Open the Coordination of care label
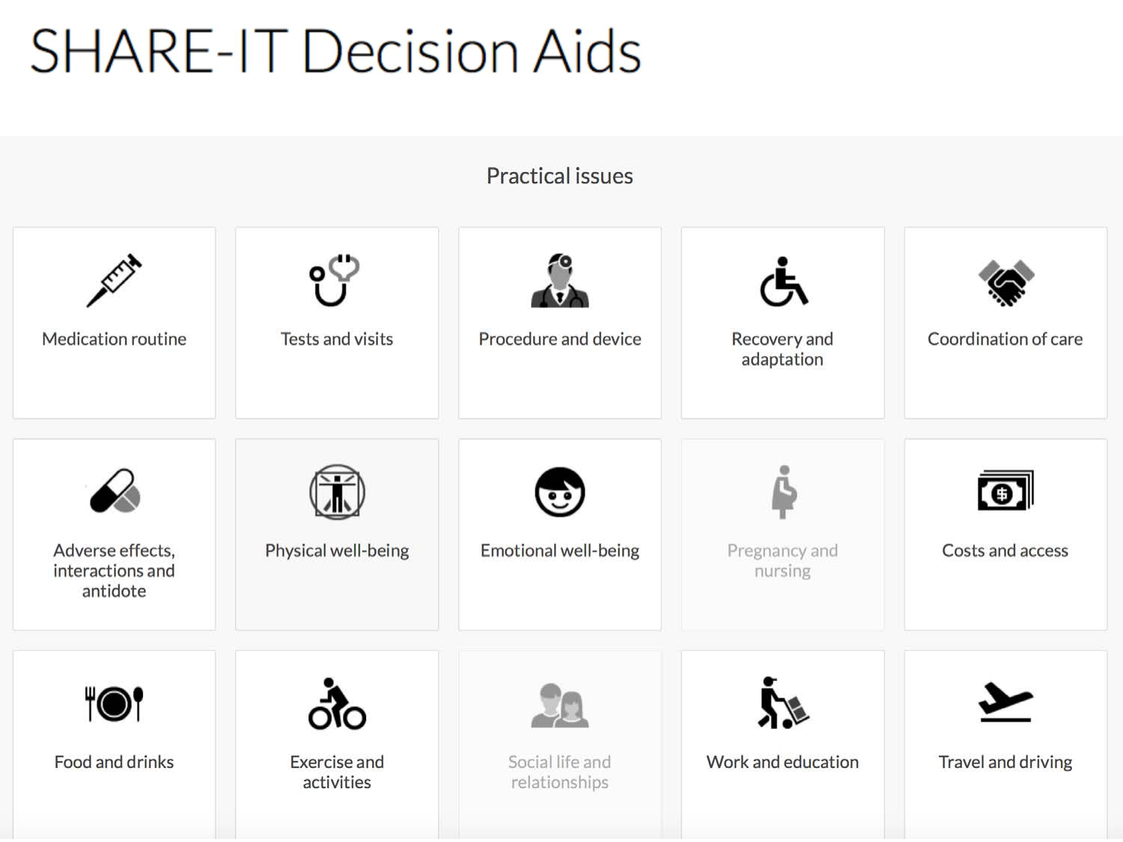This screenshot has width=1123, height=842. point(1005,339)
